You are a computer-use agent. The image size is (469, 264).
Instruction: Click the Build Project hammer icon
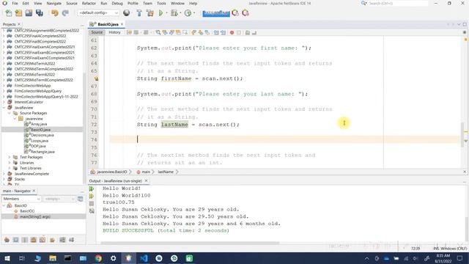[139, 13]
